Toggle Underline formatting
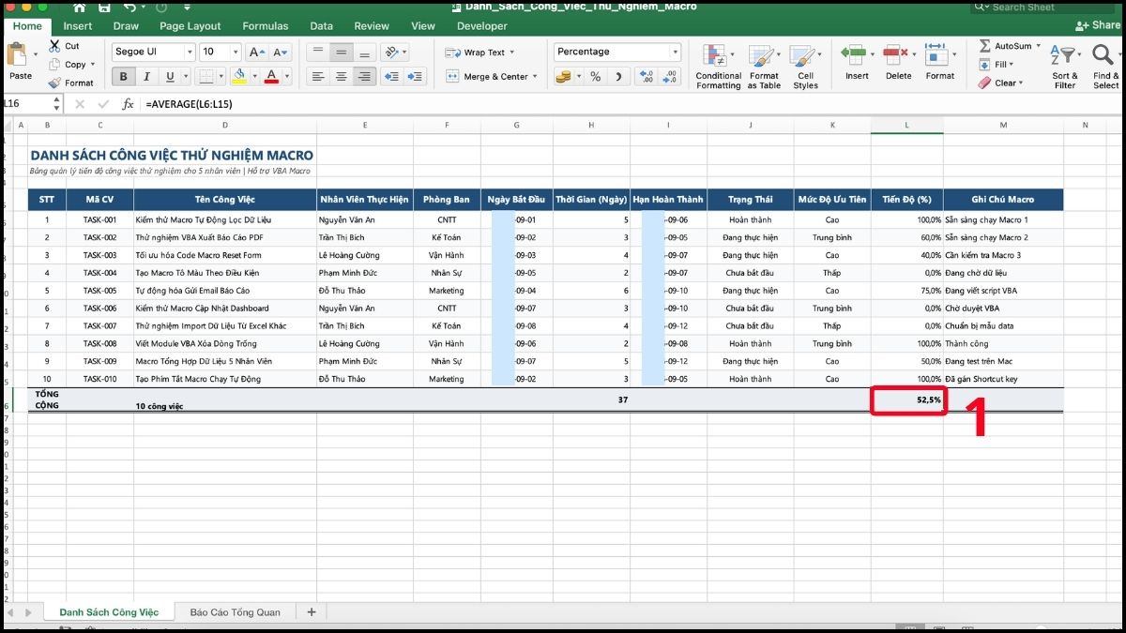 (170, 77)
